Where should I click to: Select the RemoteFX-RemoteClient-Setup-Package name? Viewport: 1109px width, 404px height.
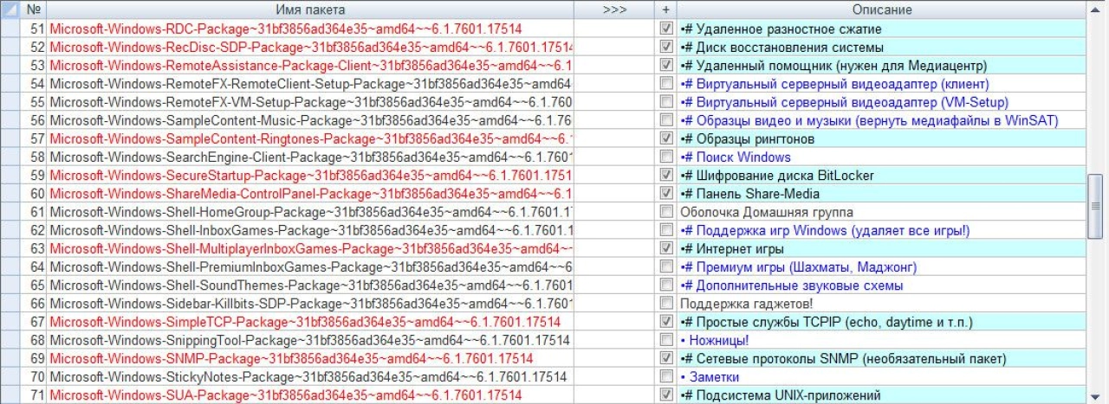pos(310,83)
